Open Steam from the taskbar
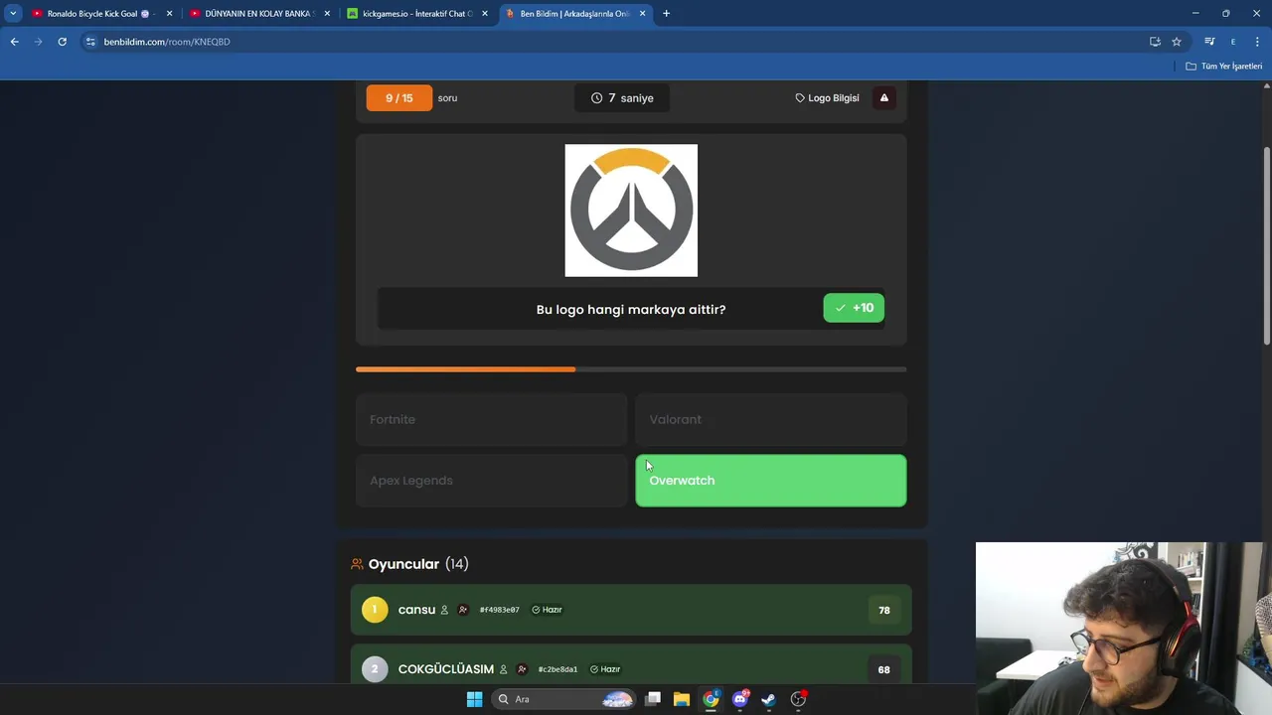This screenshot has width=1272, height=715. [768, 699]
